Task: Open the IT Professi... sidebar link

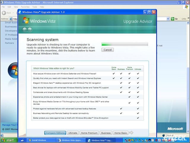Action: [x=11, y=35]
